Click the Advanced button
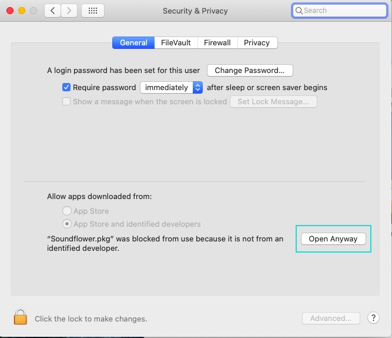This screenshot has height=338, width=392. (331, 318)
